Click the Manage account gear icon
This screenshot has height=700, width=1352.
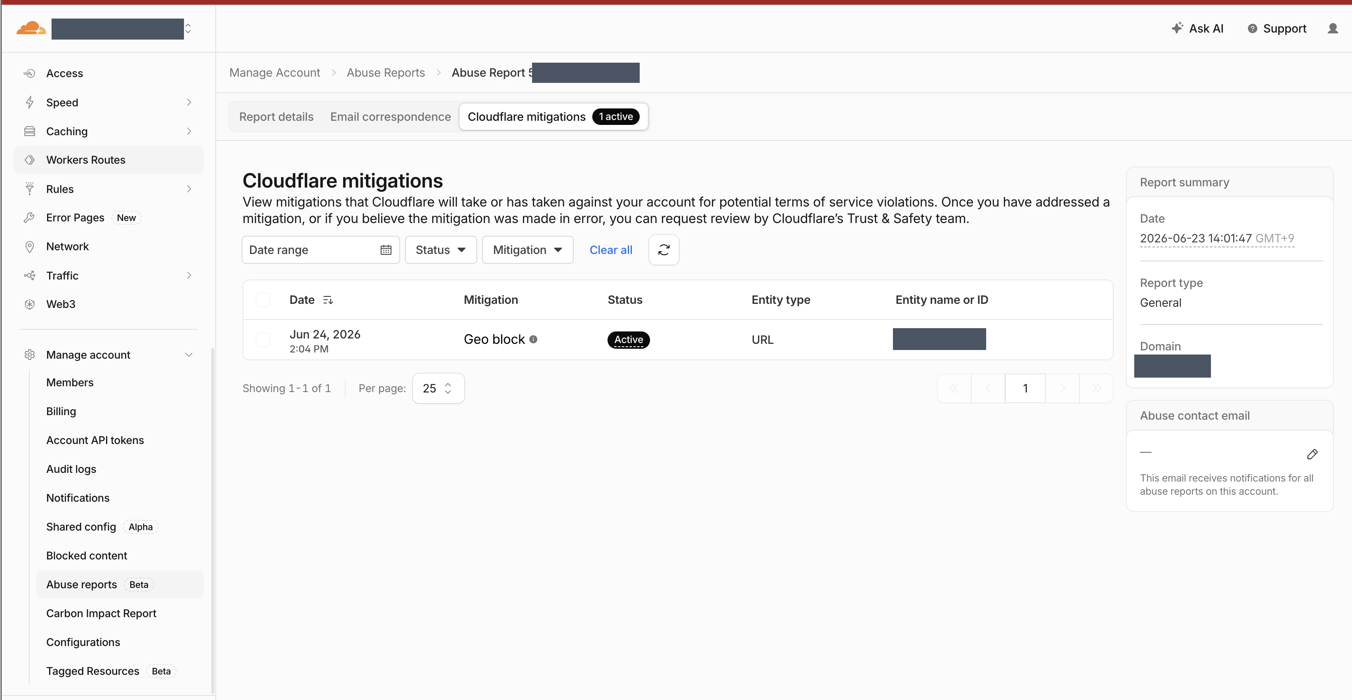tap(30, 354)
